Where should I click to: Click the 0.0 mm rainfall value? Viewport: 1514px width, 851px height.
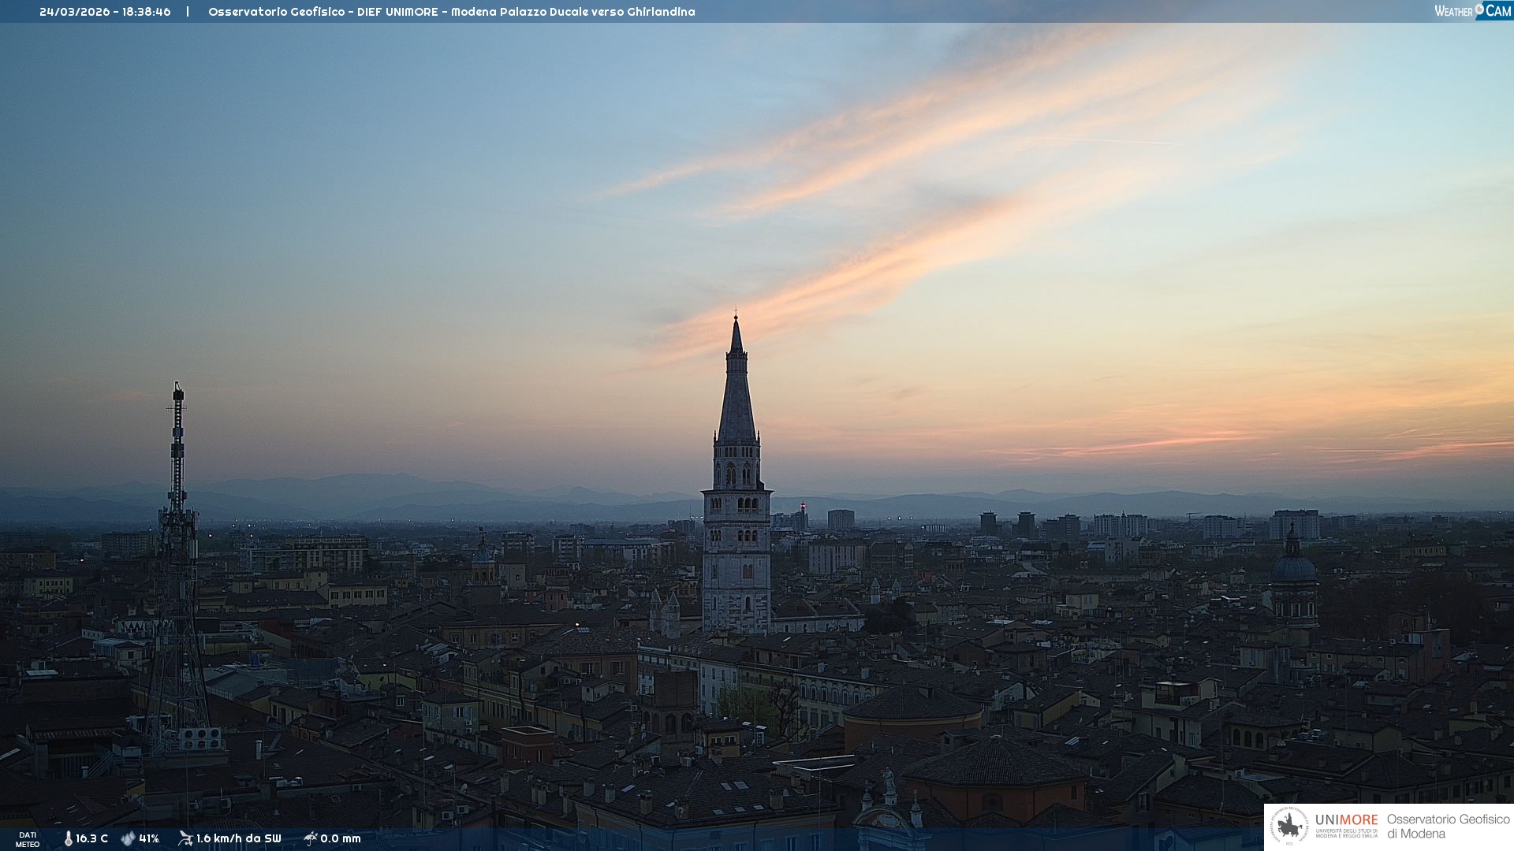pos(341,838)
